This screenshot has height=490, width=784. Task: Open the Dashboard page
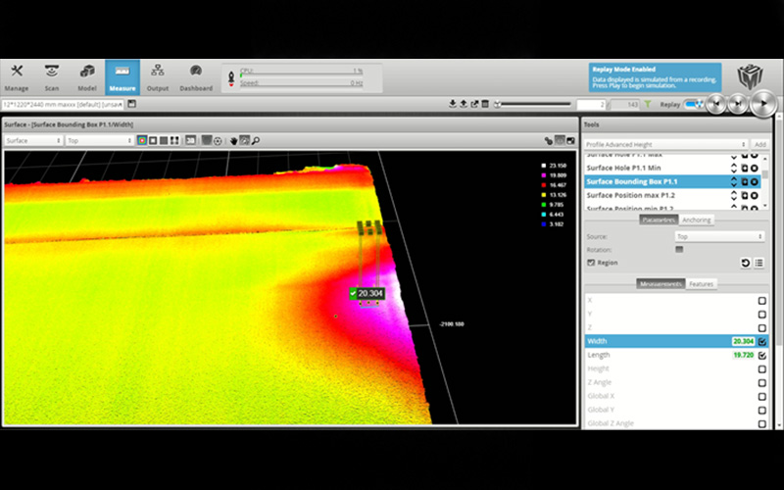point(196,77)
